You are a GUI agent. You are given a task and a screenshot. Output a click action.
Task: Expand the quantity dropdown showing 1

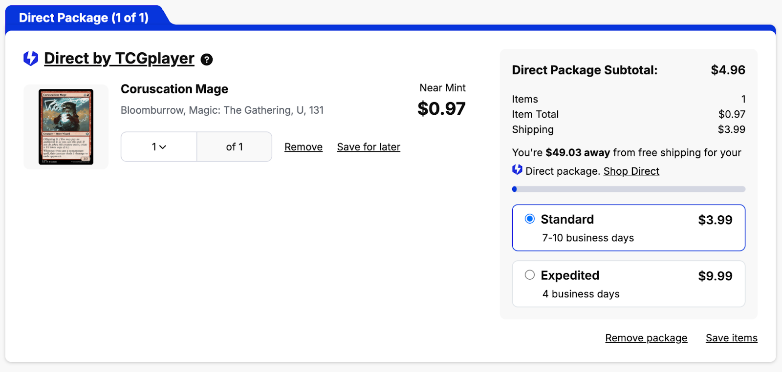159,146
